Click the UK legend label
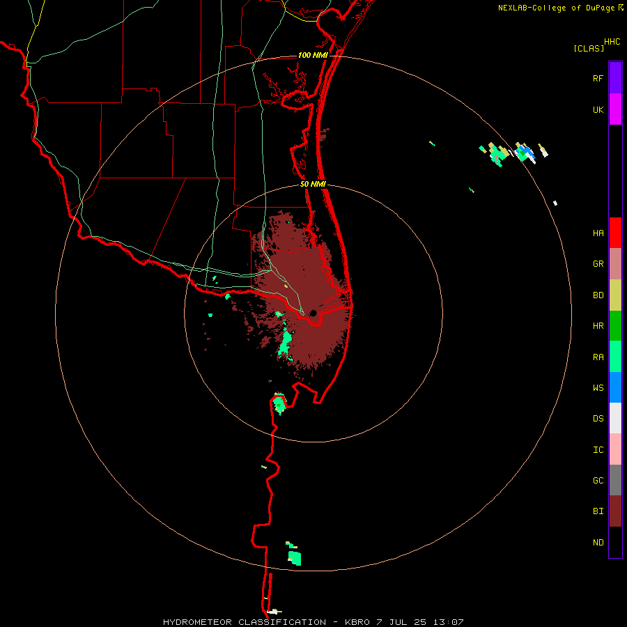Screen dimensions: 627x627 (x=598, y=109)
